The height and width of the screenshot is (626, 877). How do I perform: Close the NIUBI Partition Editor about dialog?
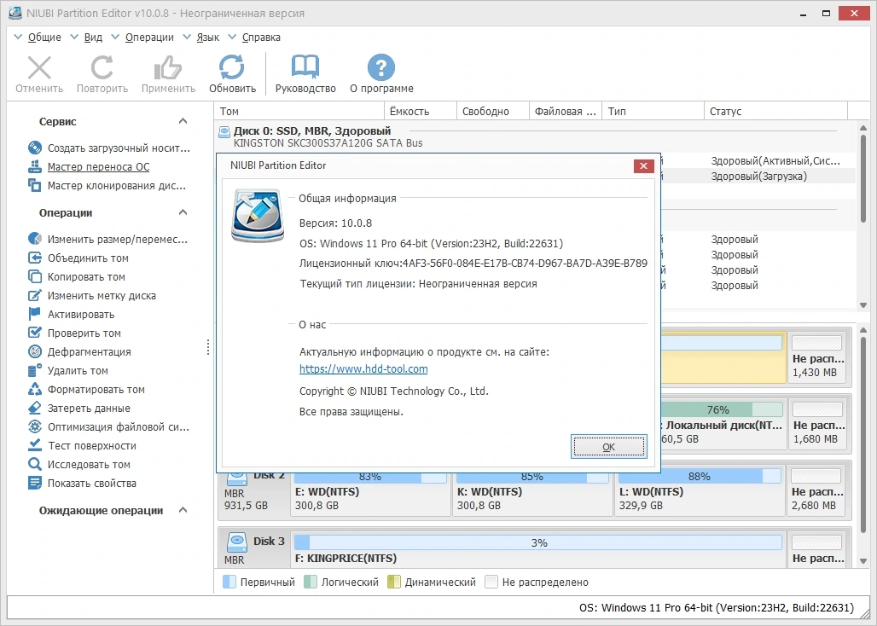pos(643,165)
